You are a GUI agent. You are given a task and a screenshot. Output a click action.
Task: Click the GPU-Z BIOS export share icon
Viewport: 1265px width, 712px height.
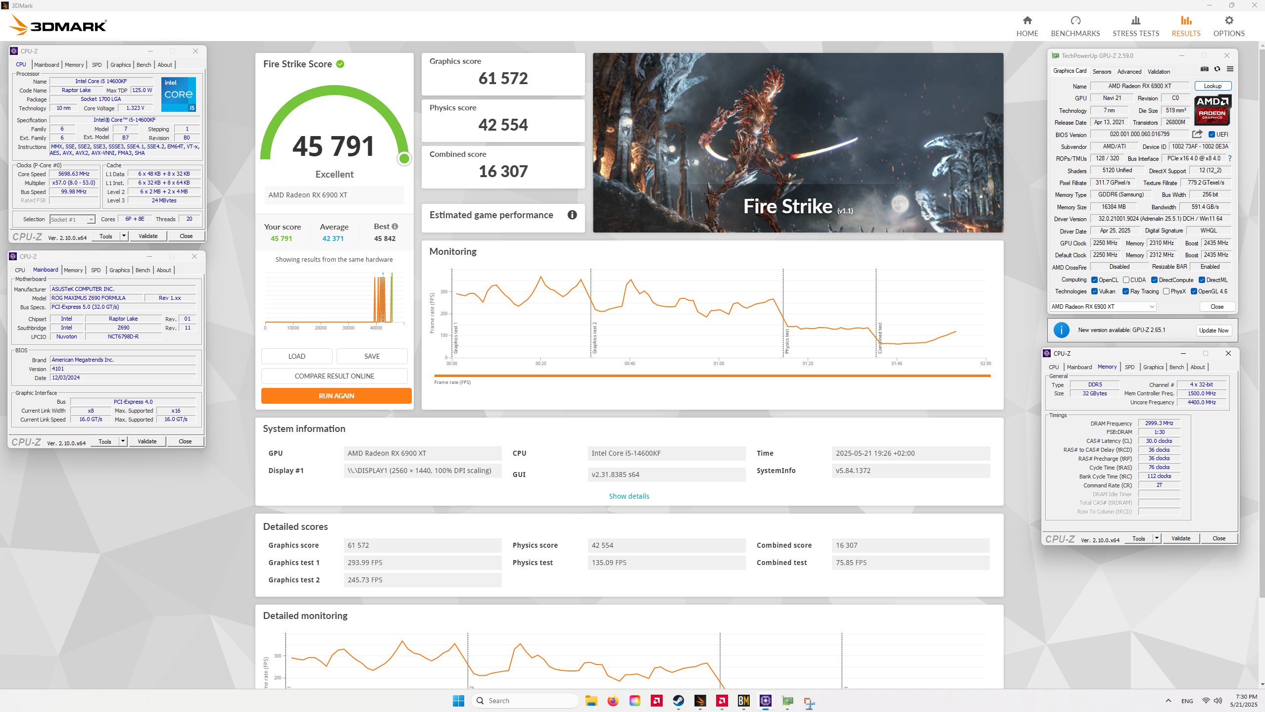[x=1197, y=134]
